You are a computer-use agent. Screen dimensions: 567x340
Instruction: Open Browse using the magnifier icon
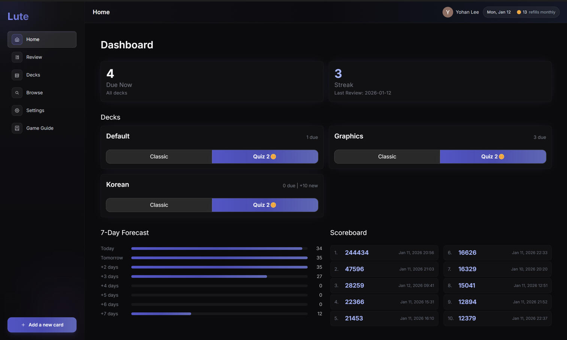pyautogui.click(x=17, y=93)
